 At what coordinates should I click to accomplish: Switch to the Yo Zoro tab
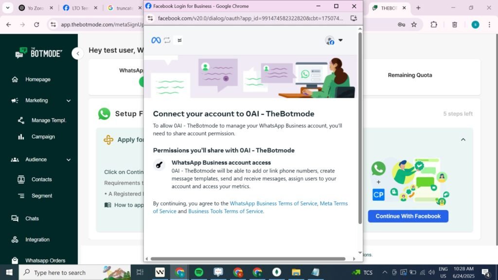coord(36,8)
